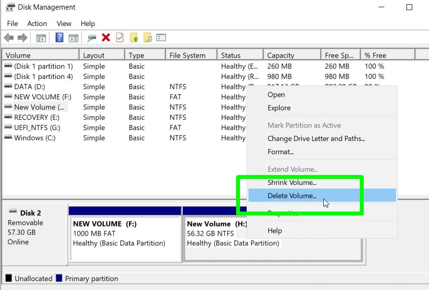
Task: Sort by Free Space column header
Action: click(x=341, y=55)
